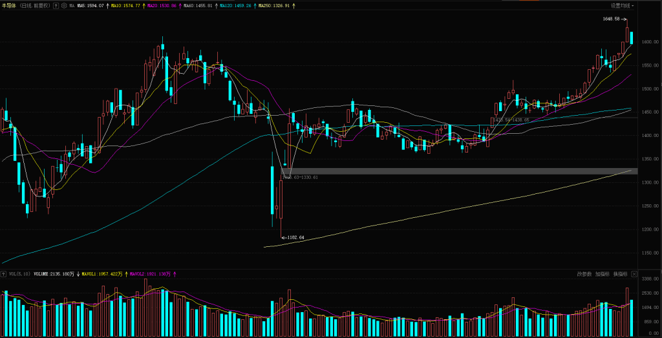Click 加指标 to add indicator
662x338 pixels.
click(x=603, y=274)
